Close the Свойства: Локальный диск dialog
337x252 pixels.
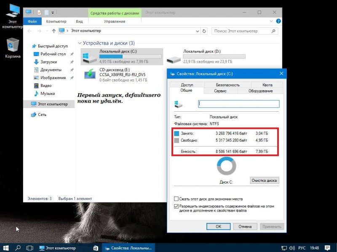(281, 74)
